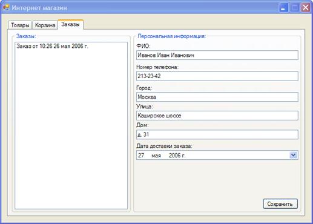Click the application icon in title bar

click(6, 7)
